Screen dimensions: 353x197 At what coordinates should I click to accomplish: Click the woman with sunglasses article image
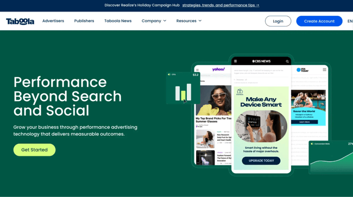pos(213,100)
